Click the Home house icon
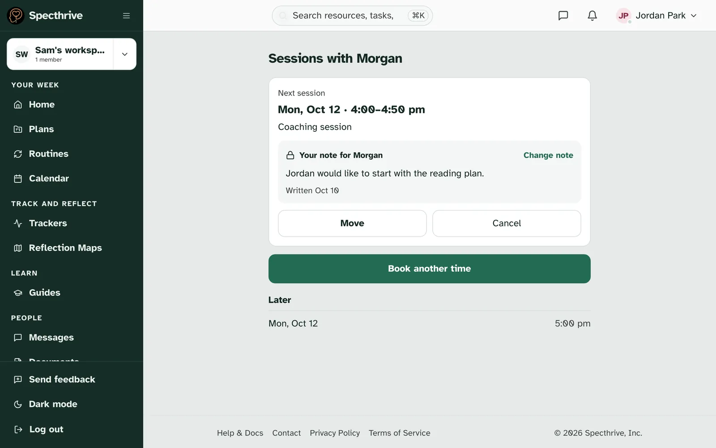This screenshot has width=716, height=448. coord(18,104)
